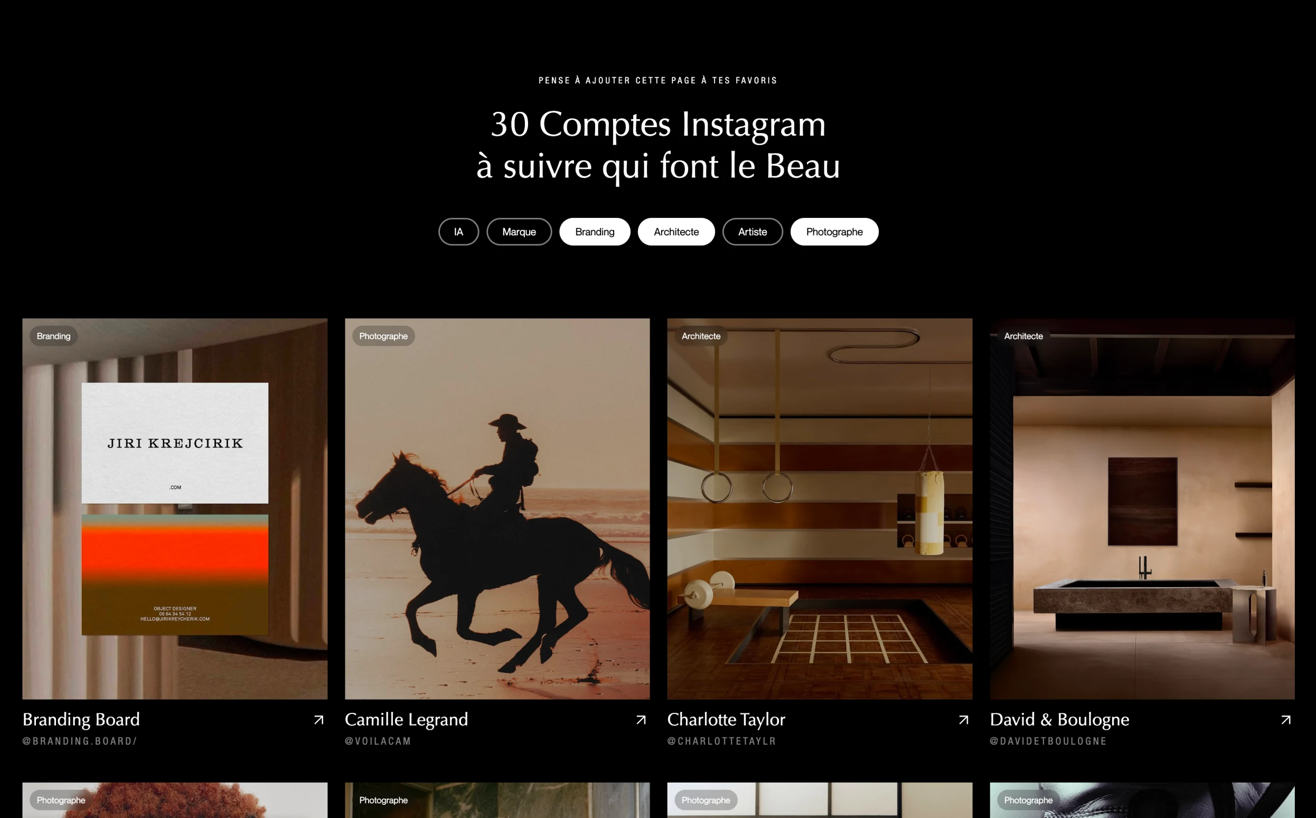This screenshot has width=1316, height=818.
Task: Disable the Architecte filter pill
Action: coord(676,232)
